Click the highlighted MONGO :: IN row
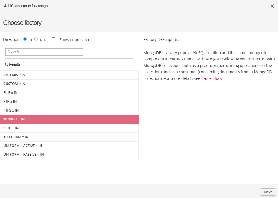This screenshot has width=278, height=198. pos(14,119)
